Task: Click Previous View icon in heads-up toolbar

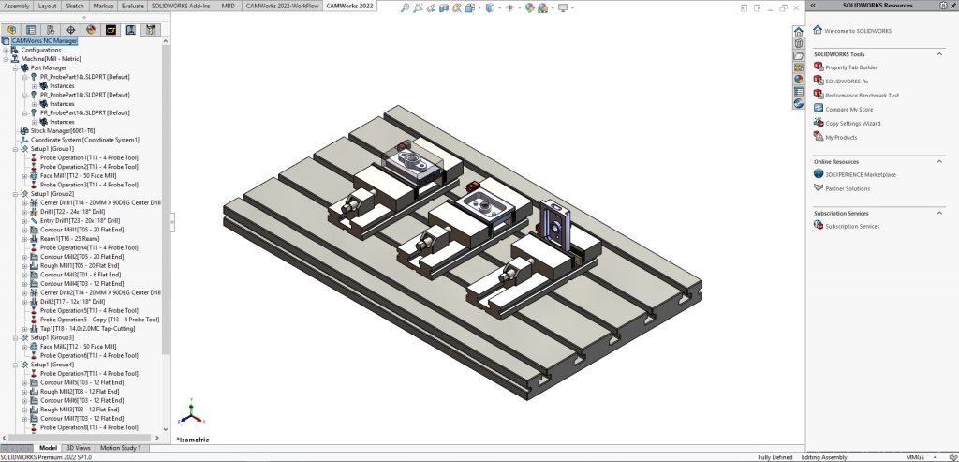Action: tap(431, 7)
